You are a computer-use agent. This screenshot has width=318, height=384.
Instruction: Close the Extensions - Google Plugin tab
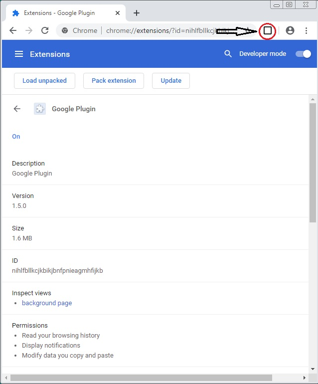(118, 13)
